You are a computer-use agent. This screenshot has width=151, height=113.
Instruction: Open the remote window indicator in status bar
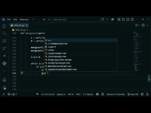click(4, 94)
